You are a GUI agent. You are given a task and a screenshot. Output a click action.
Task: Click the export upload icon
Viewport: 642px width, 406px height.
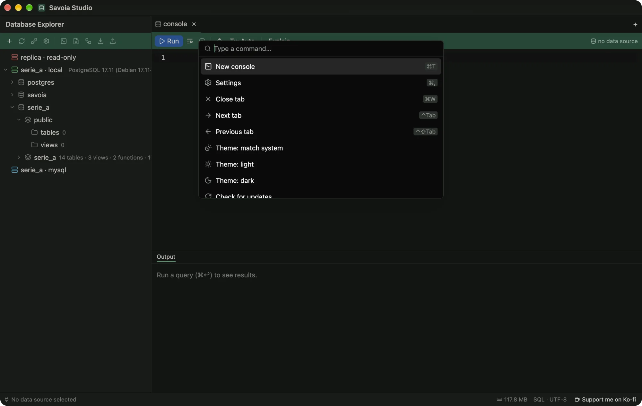[113, 41]
